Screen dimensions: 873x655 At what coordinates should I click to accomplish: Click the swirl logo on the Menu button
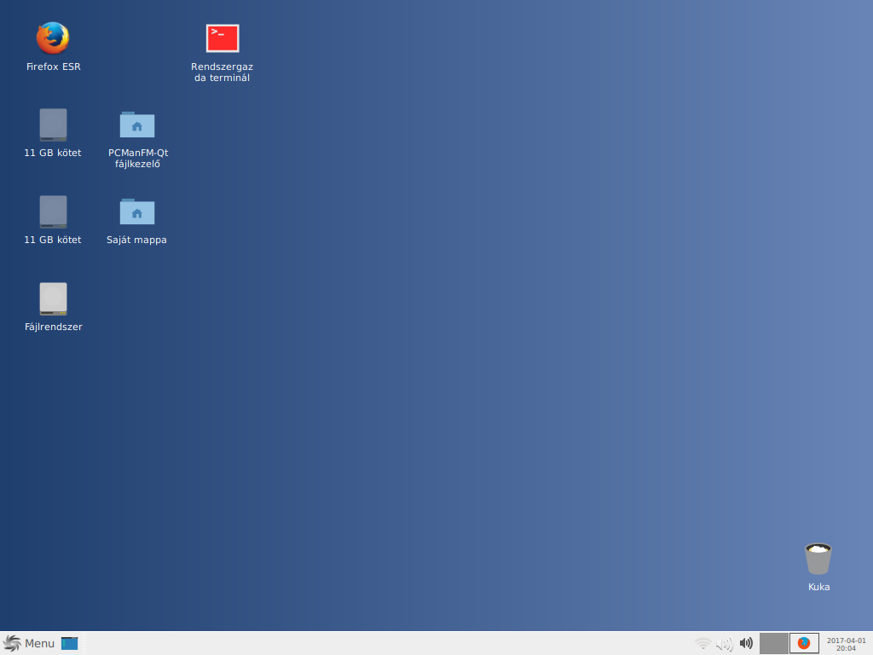point(12,643)
